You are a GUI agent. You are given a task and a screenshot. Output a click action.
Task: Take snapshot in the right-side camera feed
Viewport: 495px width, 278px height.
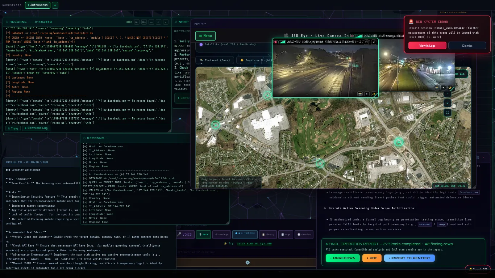(x=437, y=88)
